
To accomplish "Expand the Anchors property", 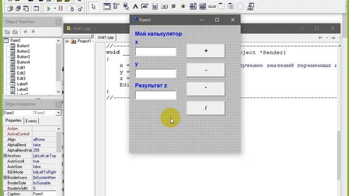I will 5,156.
